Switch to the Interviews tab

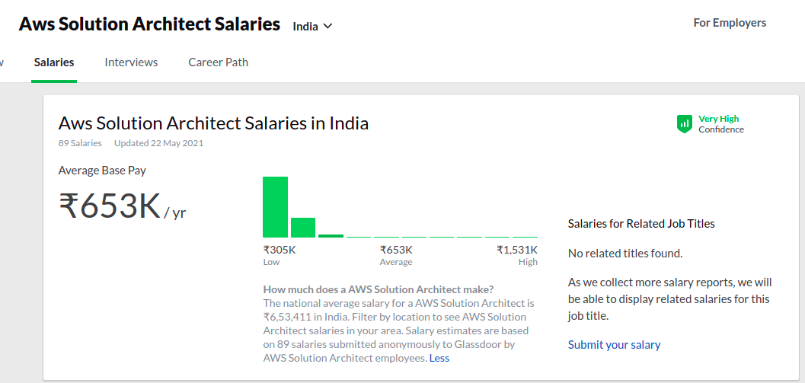[131, 62]
